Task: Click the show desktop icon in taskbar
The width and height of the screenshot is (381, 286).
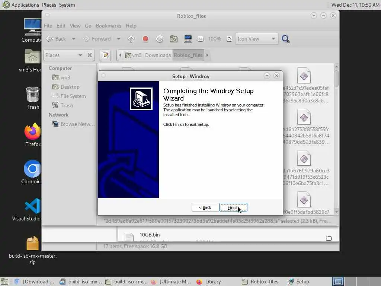Action: [x=4, y=282]
